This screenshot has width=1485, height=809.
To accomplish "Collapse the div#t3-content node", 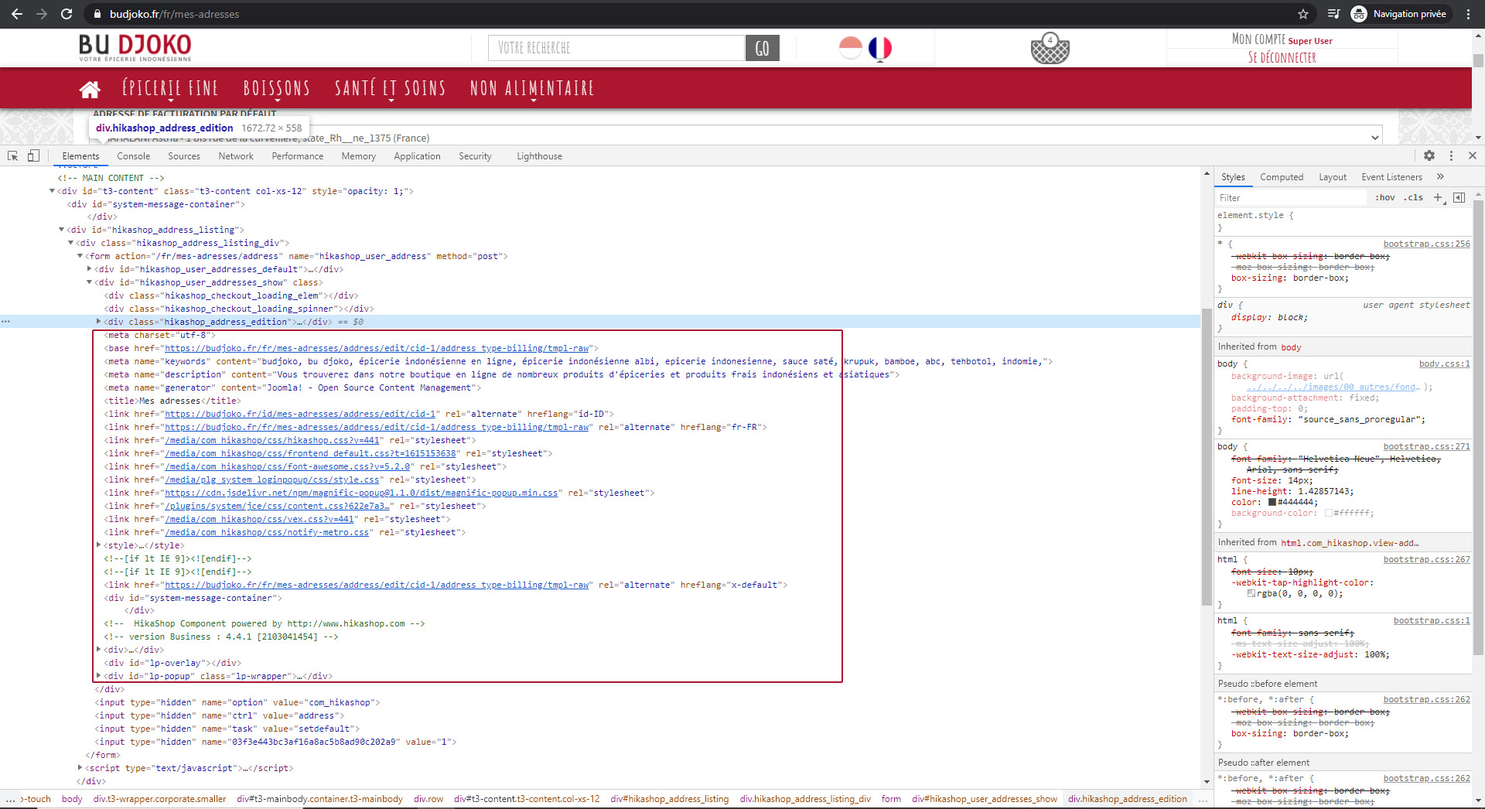I will (52, 191).
